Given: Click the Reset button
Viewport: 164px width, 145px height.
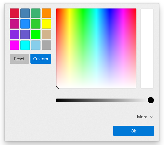Looking at the screenshot, I should (x=19, y=59).
